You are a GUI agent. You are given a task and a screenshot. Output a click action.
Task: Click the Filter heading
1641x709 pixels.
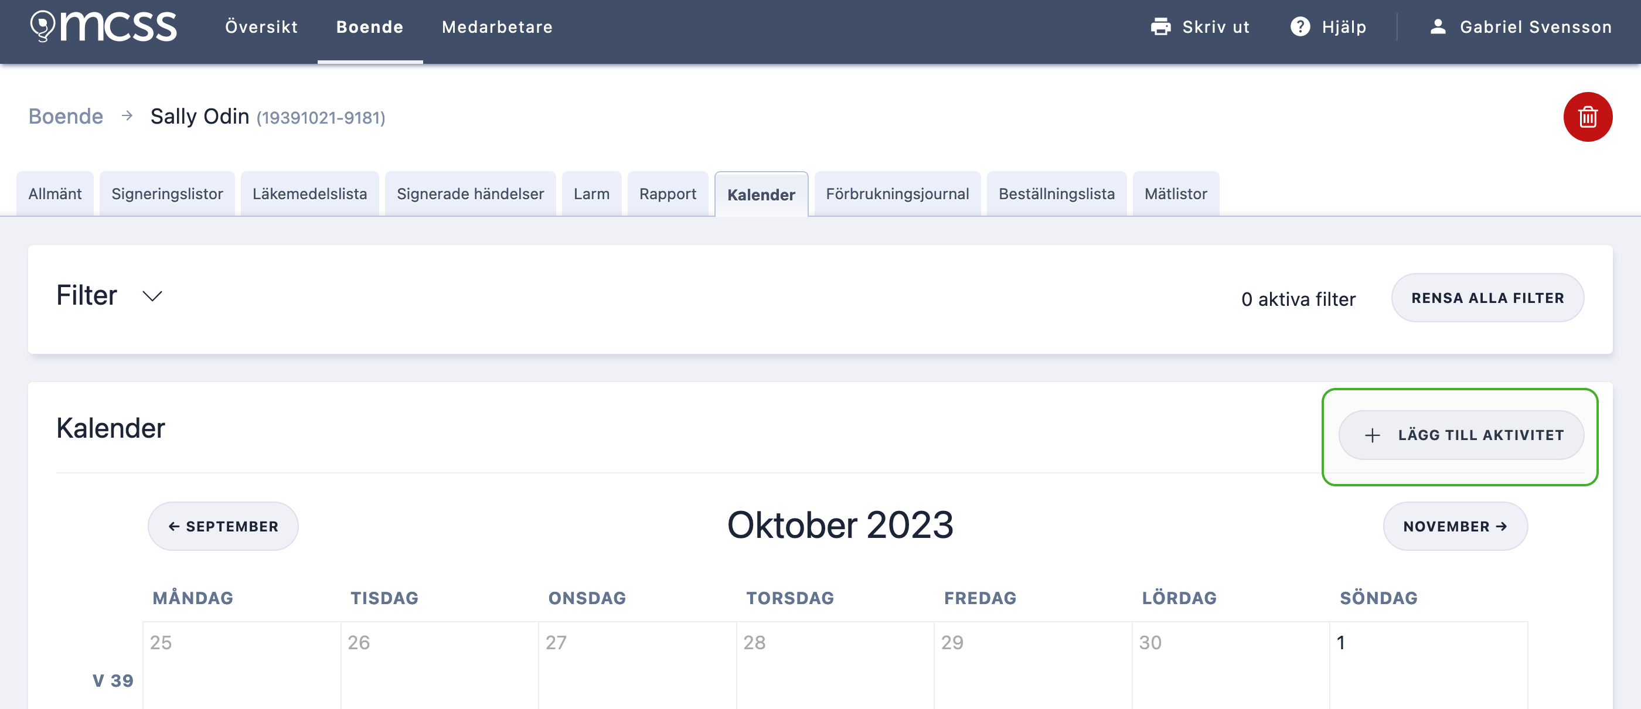87,295
